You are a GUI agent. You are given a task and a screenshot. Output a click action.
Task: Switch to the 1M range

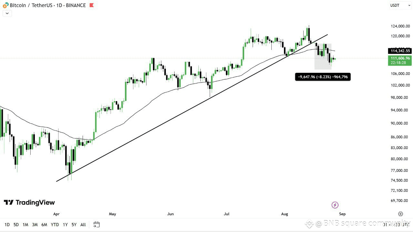[25, 225]
